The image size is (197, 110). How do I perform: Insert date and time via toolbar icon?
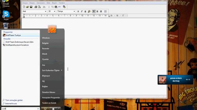coord(64,7)
